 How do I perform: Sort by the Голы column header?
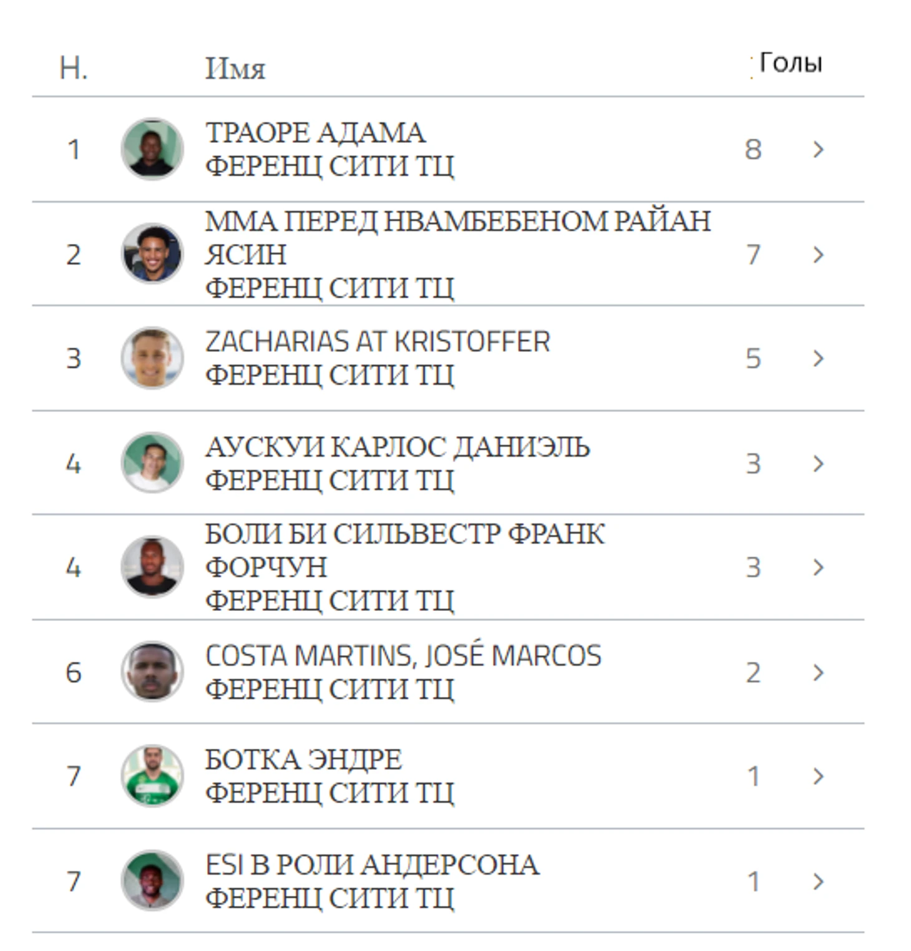pos(790,63)
